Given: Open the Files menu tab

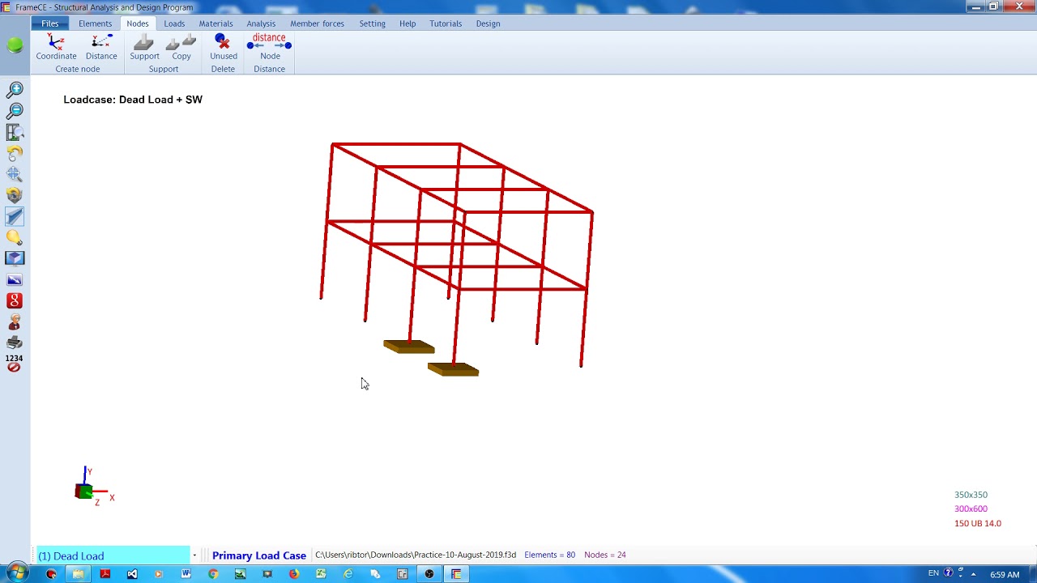Looking at the screenshot, I should (x=50, y=23).
